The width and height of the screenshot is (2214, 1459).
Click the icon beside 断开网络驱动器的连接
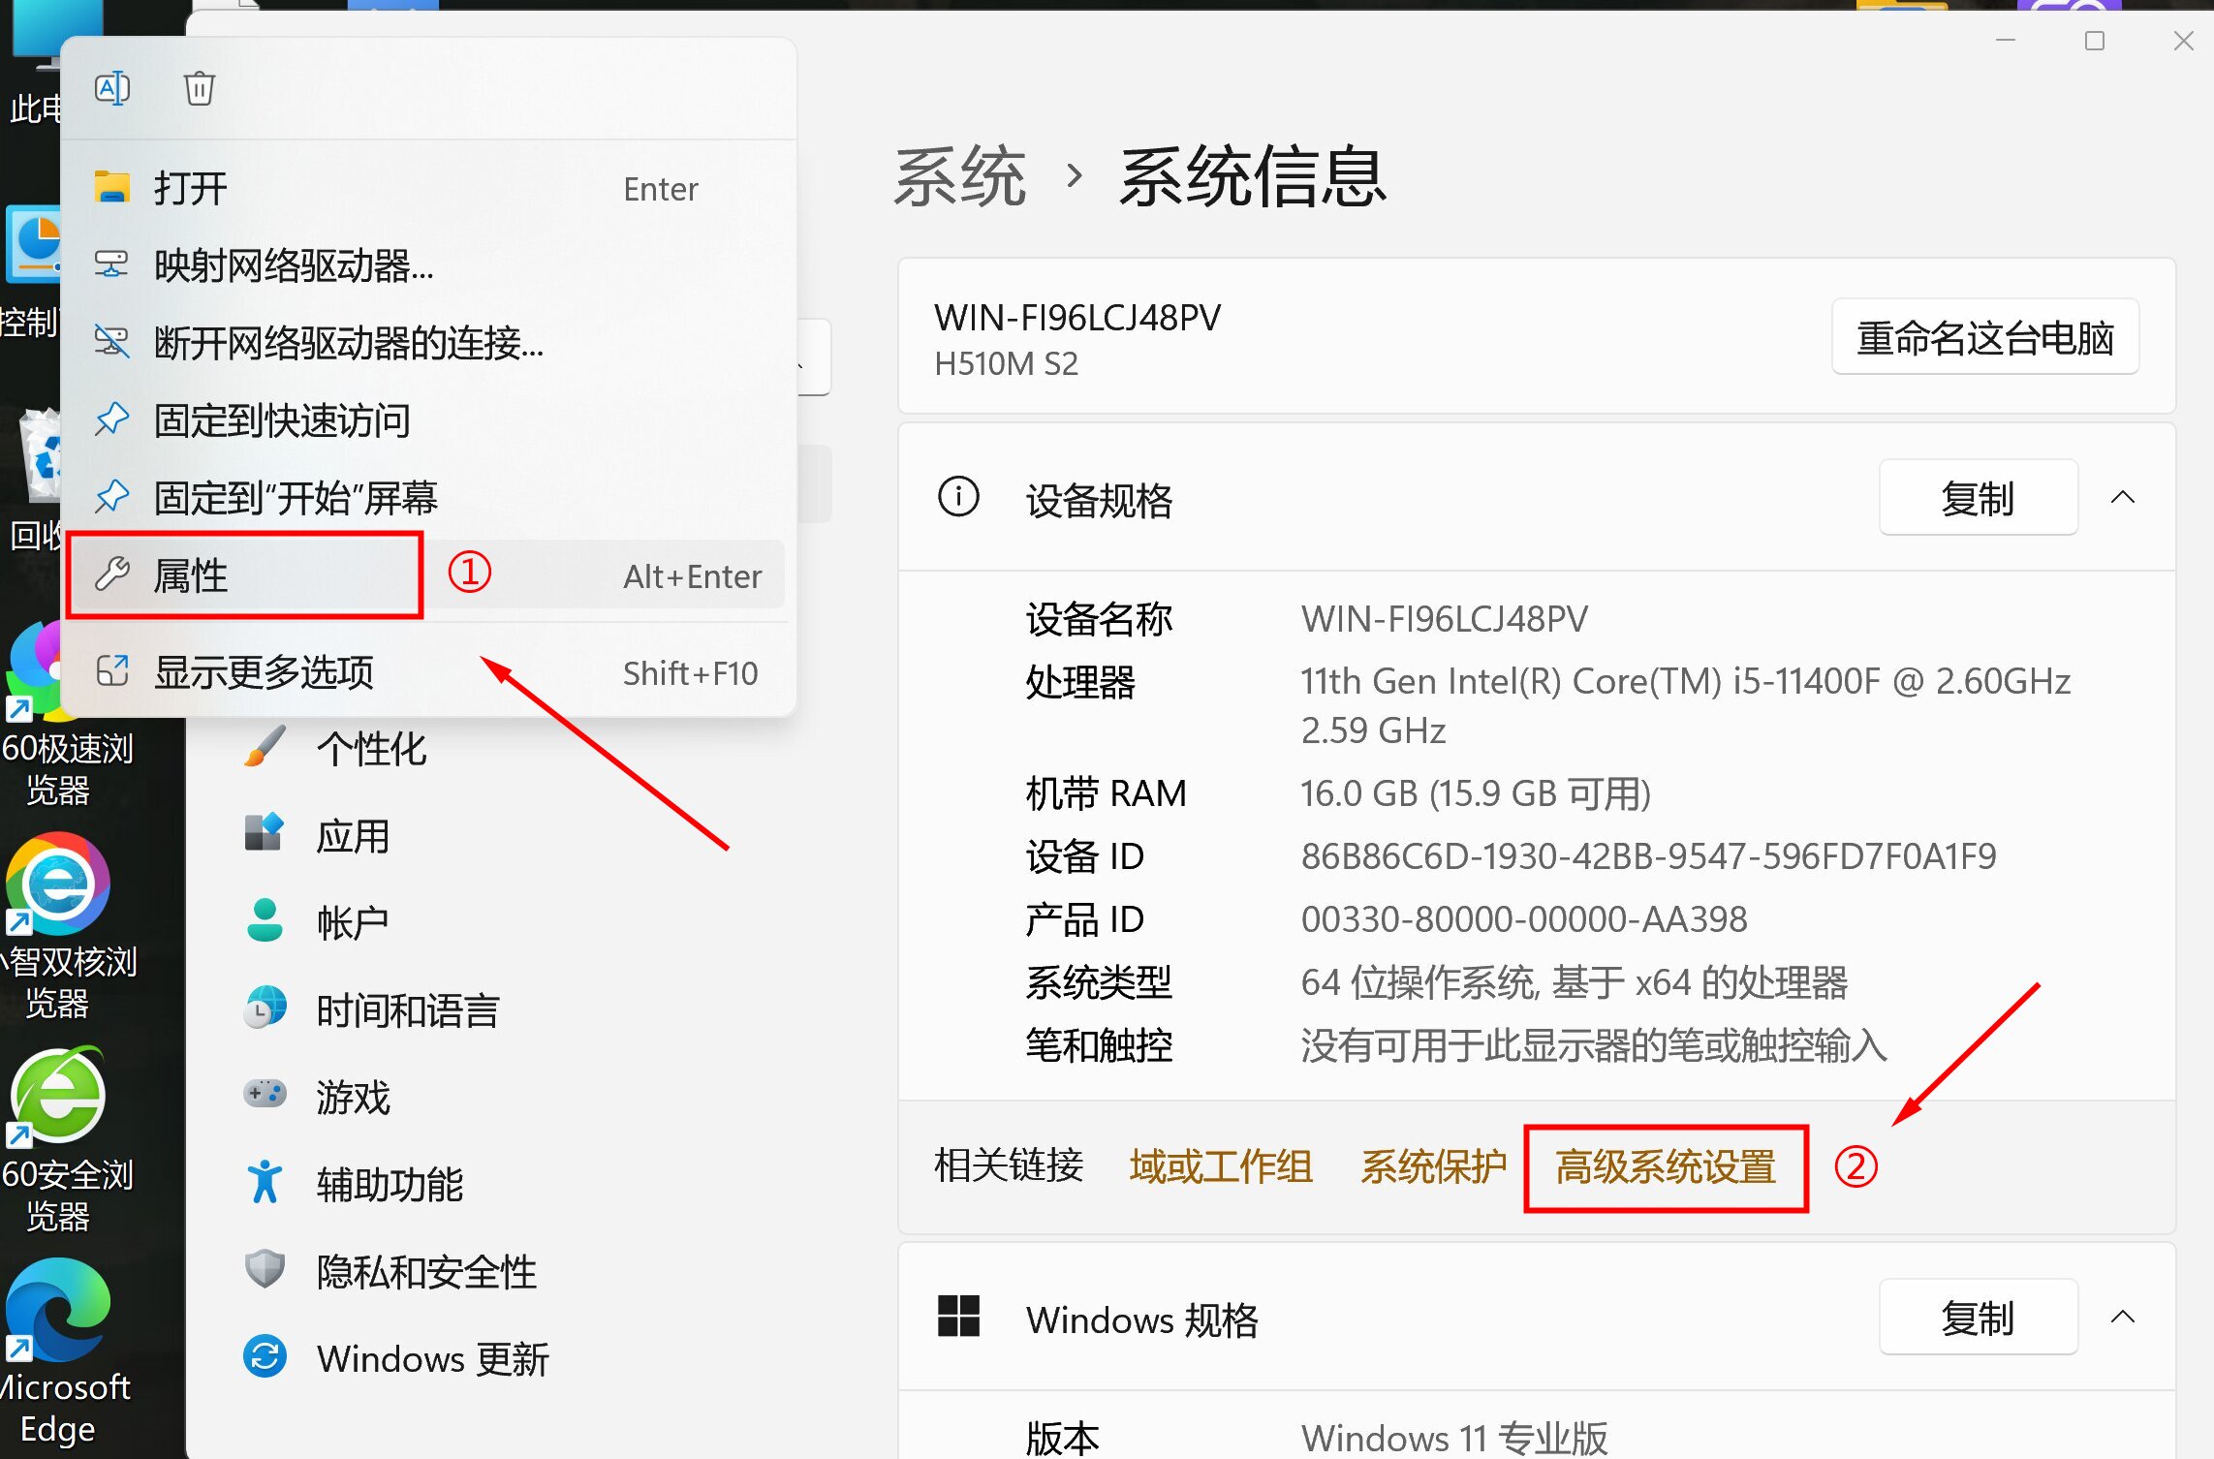112,341
